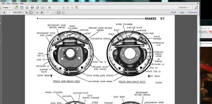This screenshot has width=212, height=104.
Task: Click the Open file folder icon
Action: click(x=16, y=7)
